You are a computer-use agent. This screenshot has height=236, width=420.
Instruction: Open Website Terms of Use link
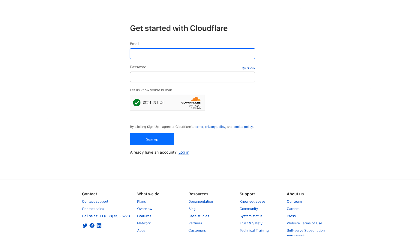(x=304, y=223)
